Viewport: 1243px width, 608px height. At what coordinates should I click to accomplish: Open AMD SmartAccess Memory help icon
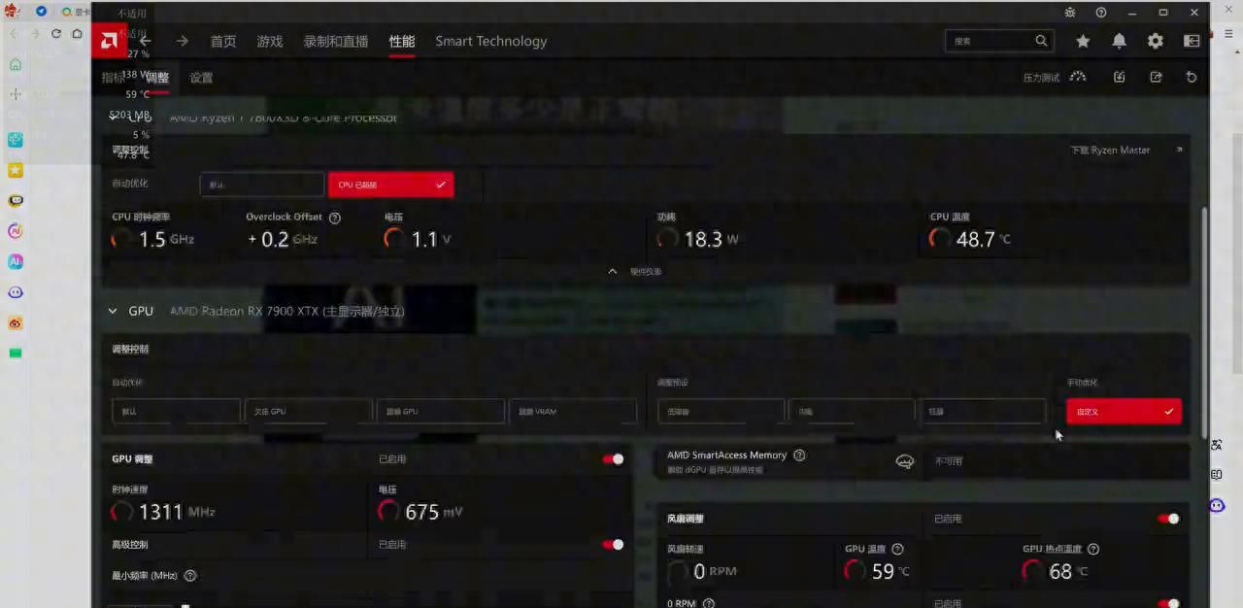(799, 455)
